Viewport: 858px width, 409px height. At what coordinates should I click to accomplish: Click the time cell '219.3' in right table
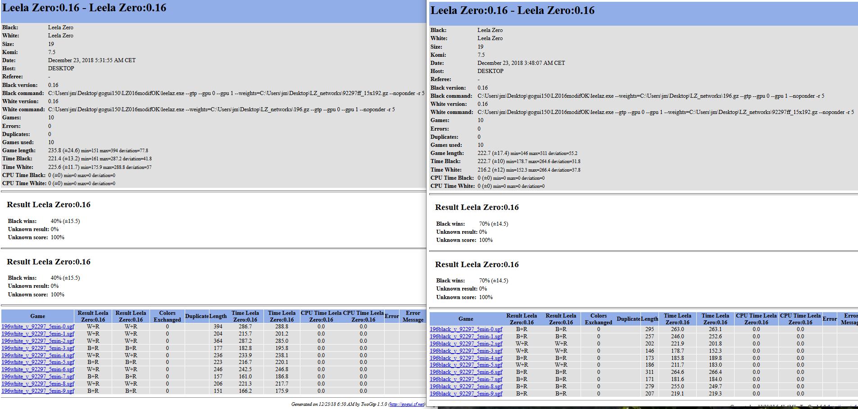(x=715, y=394)
